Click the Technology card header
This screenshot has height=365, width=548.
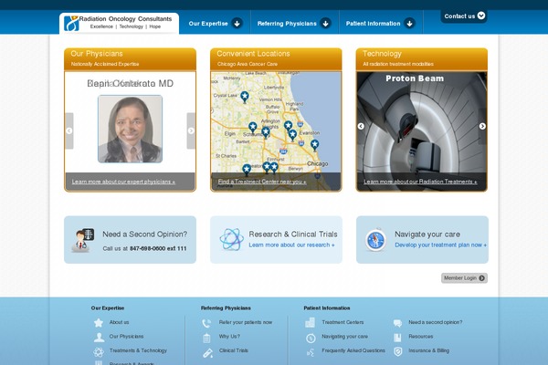click(x=421, y=59)
